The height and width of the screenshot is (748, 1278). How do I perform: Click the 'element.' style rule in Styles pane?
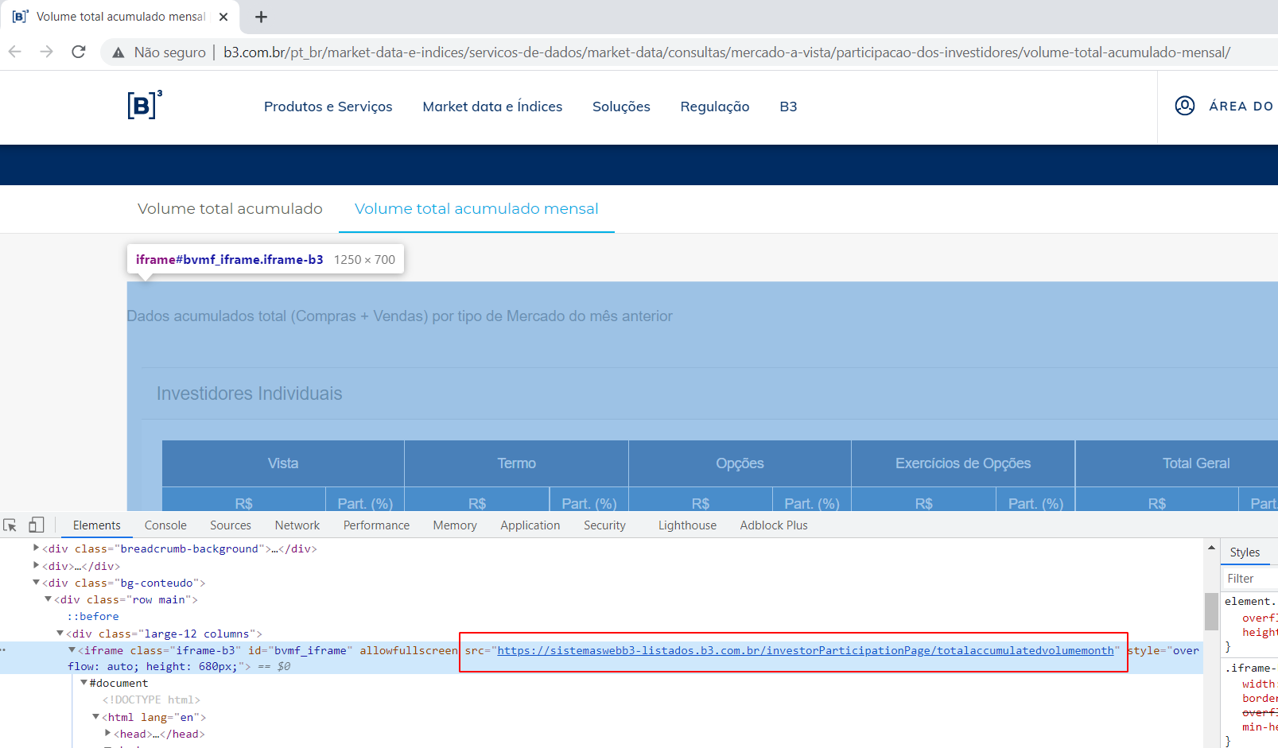tap(1249, 601)
